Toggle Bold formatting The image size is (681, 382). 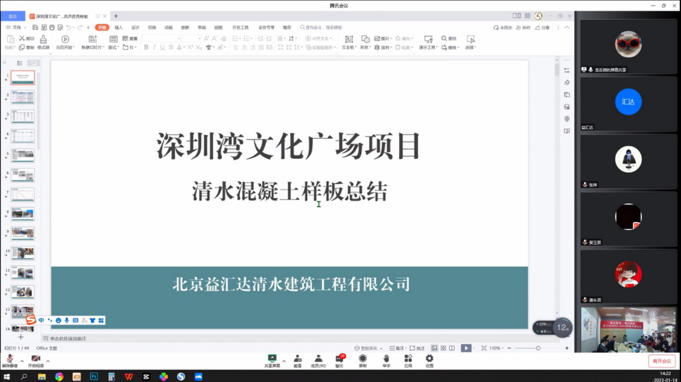(x=146, y=47)
